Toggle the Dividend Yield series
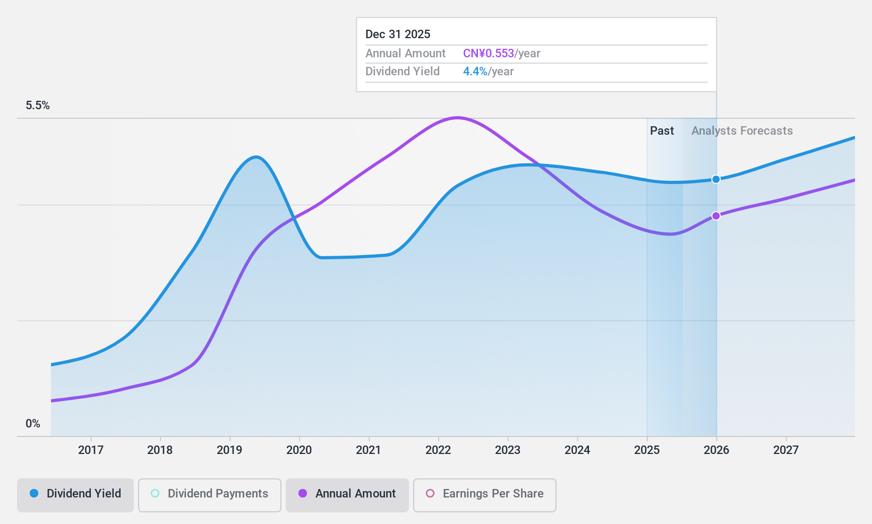 click(x=75, y=495)
